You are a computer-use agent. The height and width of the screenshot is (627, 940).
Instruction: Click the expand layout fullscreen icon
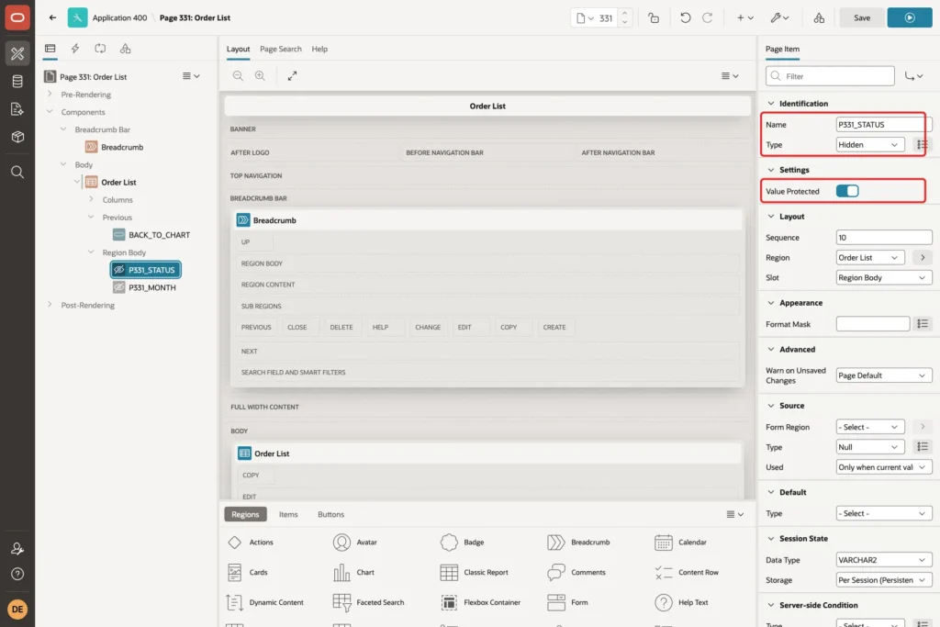tap(292, 75)
